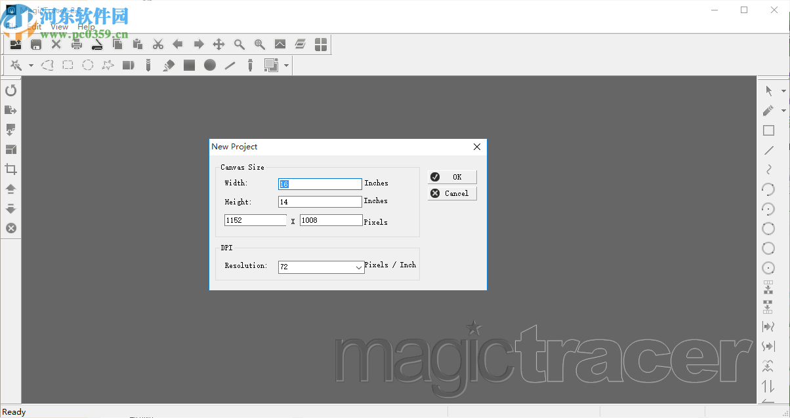Activate the Paste toolbar icon
Viewport: 790px width, 418px height.
point(138,44)
